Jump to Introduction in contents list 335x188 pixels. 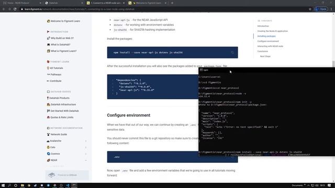pos(263,26)
